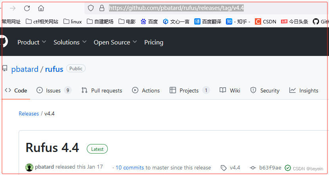
Task: Click the green Latest badge
Action: point(97,149)
